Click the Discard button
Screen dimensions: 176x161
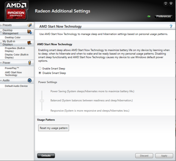pos(144,155)
